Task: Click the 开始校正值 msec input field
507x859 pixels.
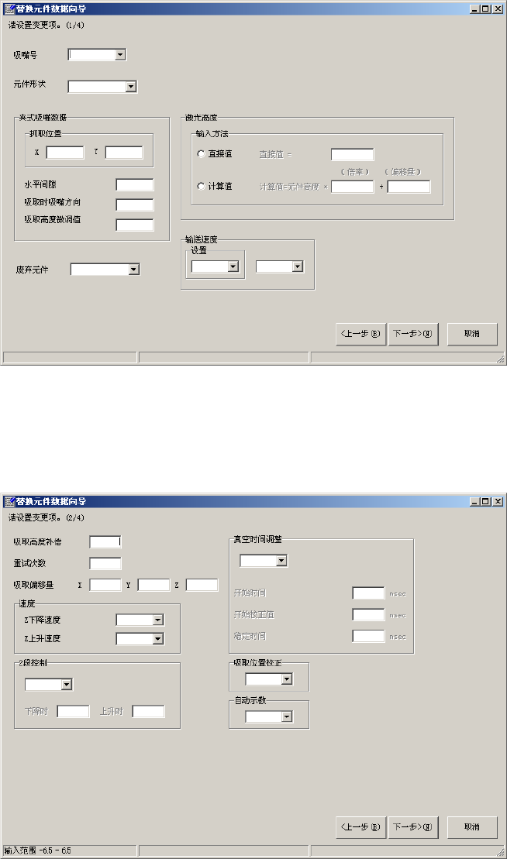Action: [x=368, y=615]
